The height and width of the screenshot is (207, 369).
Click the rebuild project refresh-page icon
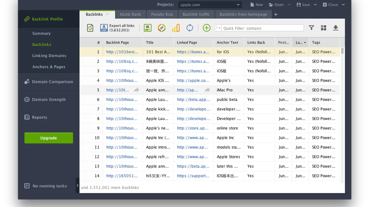click(90, 28)
